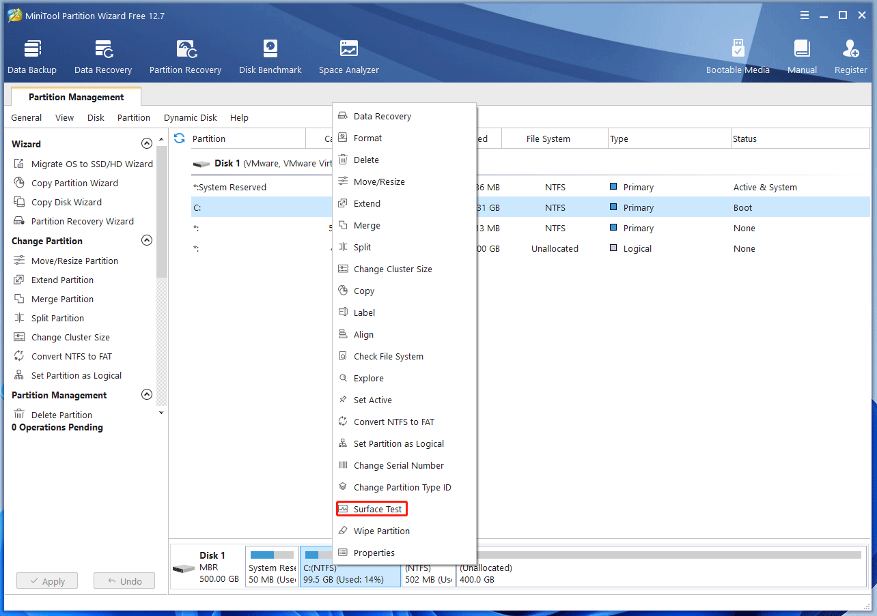The height and width of the screenshot is (616, 877).
Task: Select Disk 1 in the disk map
Action: 207,568
